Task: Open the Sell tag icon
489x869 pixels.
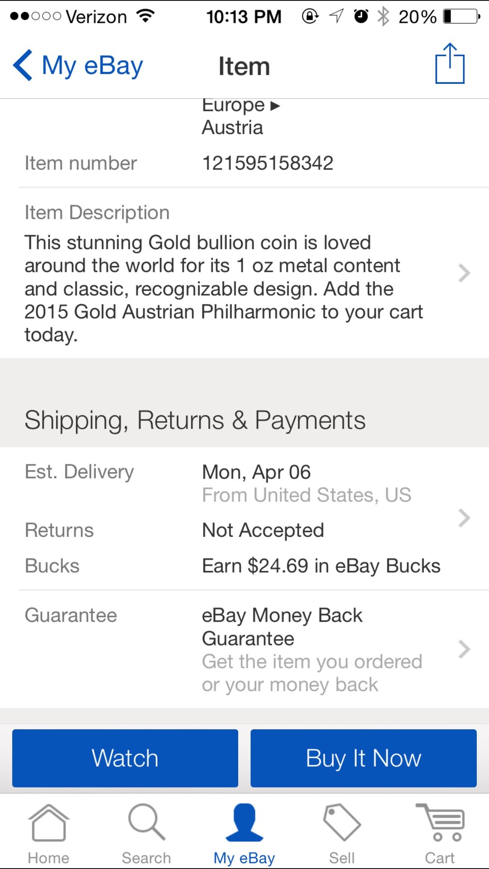Action: [x=342, y=822]
